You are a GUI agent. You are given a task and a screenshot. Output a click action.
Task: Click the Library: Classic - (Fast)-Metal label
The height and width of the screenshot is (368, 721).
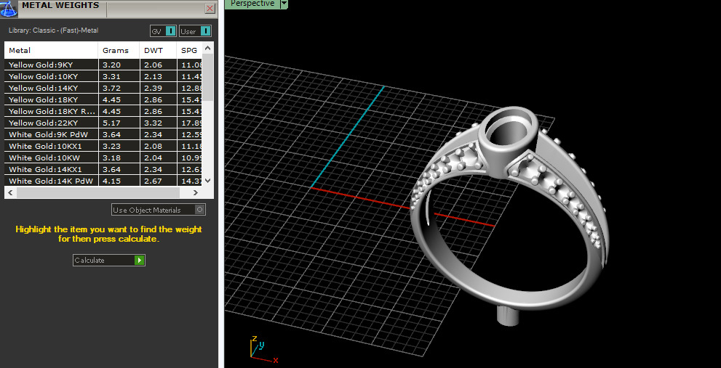pos(53,30)
